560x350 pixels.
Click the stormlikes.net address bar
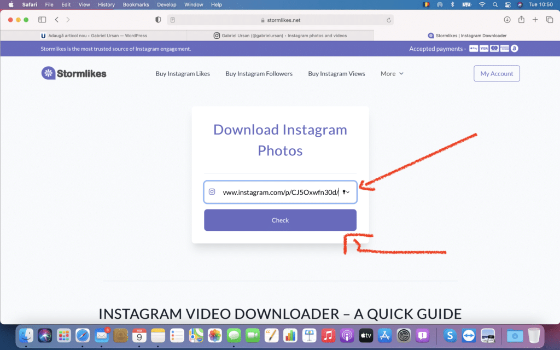point(281,20)
